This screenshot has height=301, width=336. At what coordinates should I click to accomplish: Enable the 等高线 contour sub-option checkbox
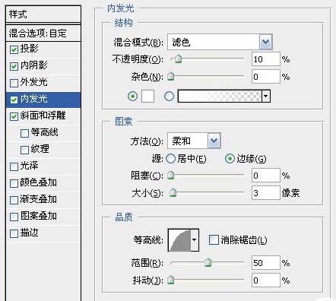click(x=24, y=133)
